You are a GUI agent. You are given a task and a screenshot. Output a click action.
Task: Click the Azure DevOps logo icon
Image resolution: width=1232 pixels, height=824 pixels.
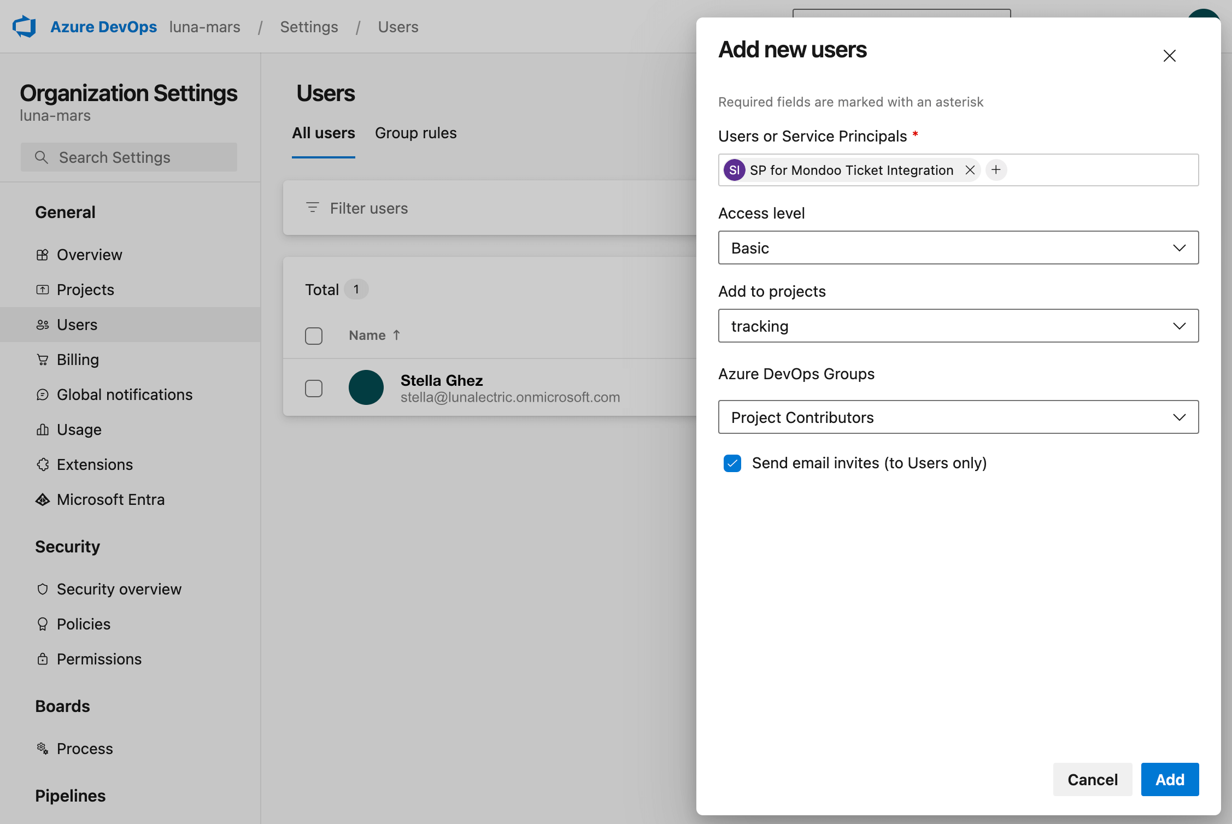[24, 26]
